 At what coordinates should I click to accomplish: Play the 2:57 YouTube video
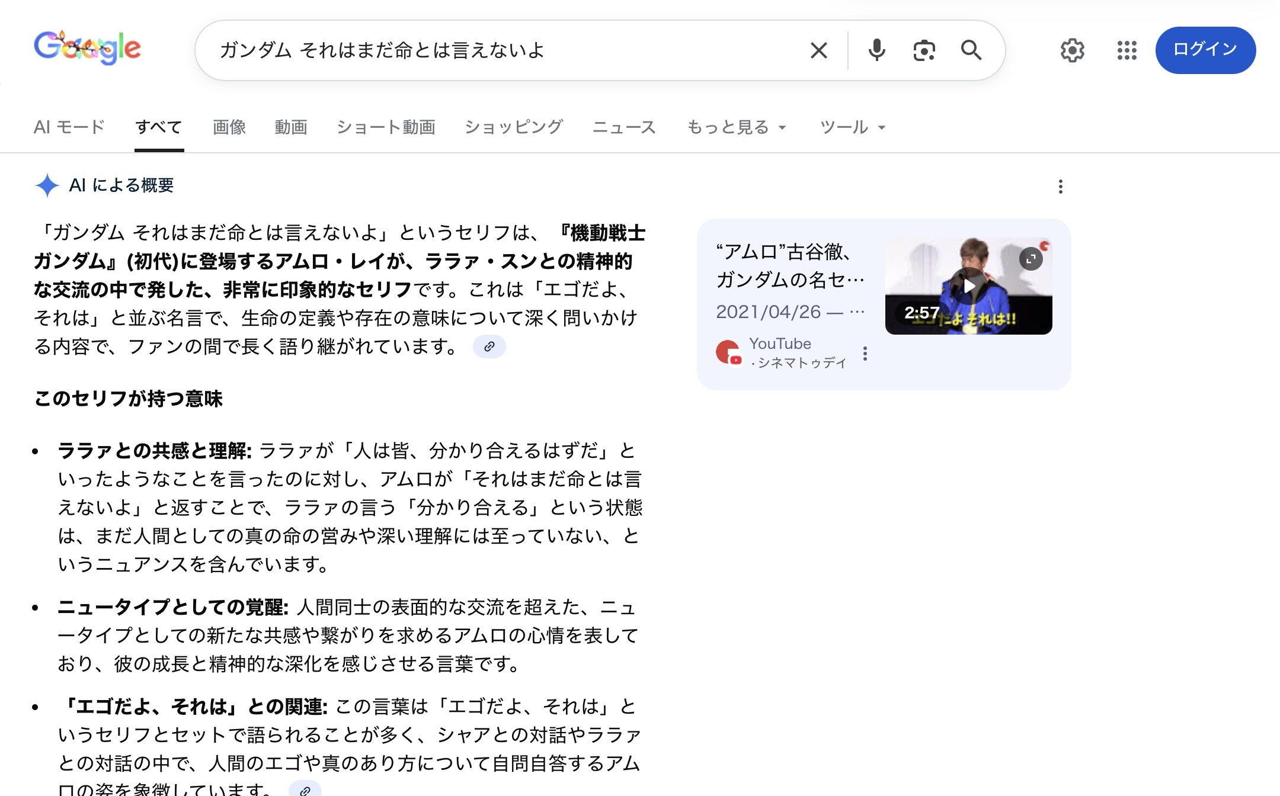point(968,286)
